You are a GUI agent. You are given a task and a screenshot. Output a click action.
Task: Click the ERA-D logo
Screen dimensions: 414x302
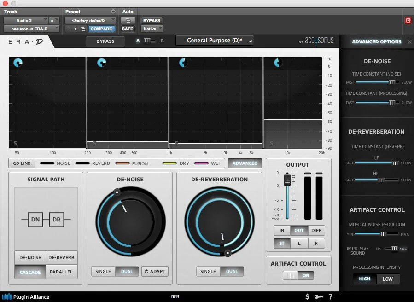coord(26,41)
